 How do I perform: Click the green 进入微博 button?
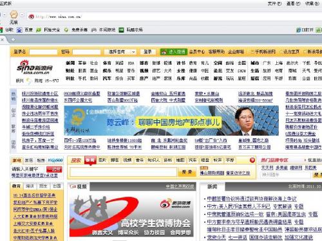(x=173, y=52)
